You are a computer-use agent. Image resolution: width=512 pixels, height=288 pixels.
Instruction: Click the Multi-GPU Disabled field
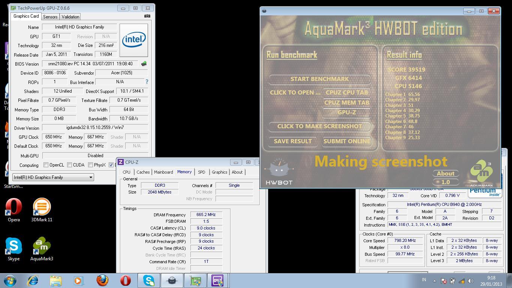coord(95,156)
